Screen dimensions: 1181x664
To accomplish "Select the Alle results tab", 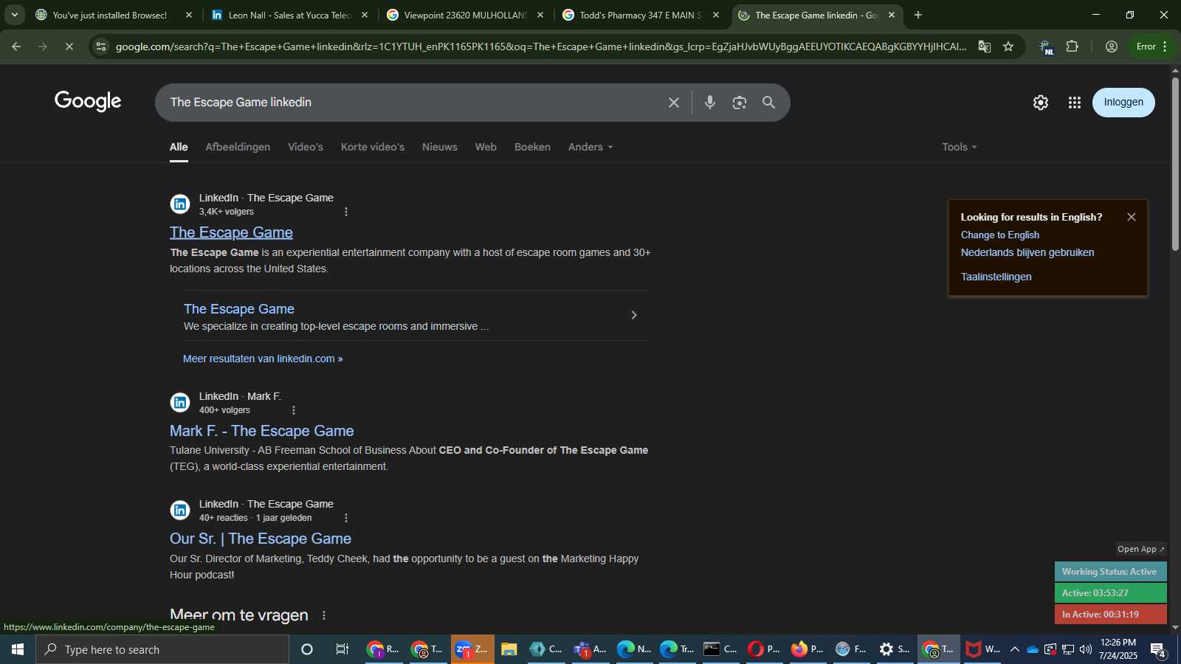I will click(x=179, y=147).
